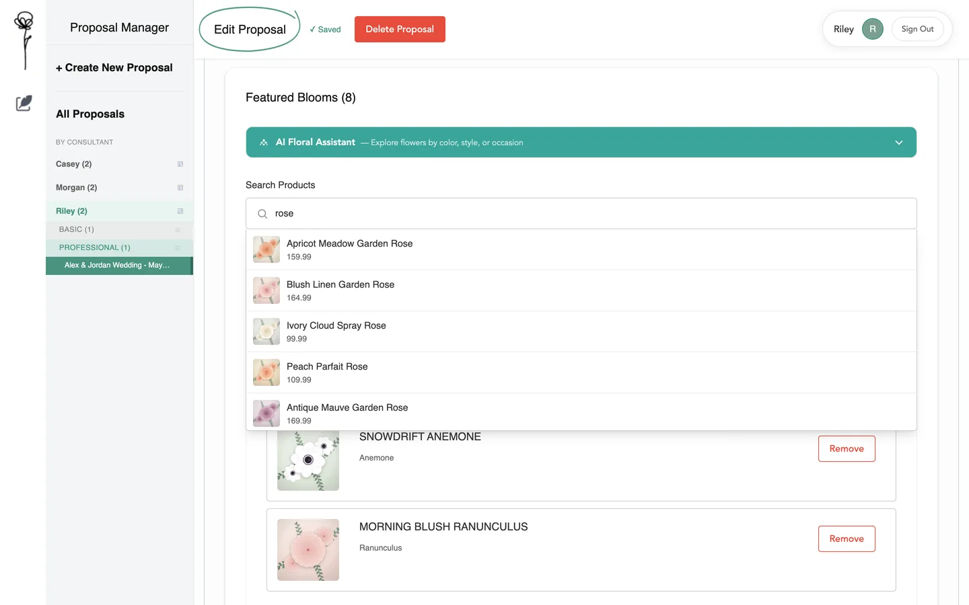
Task: Remove Snowdrift Anemone from blooms
Action: [x=847, y=448]
